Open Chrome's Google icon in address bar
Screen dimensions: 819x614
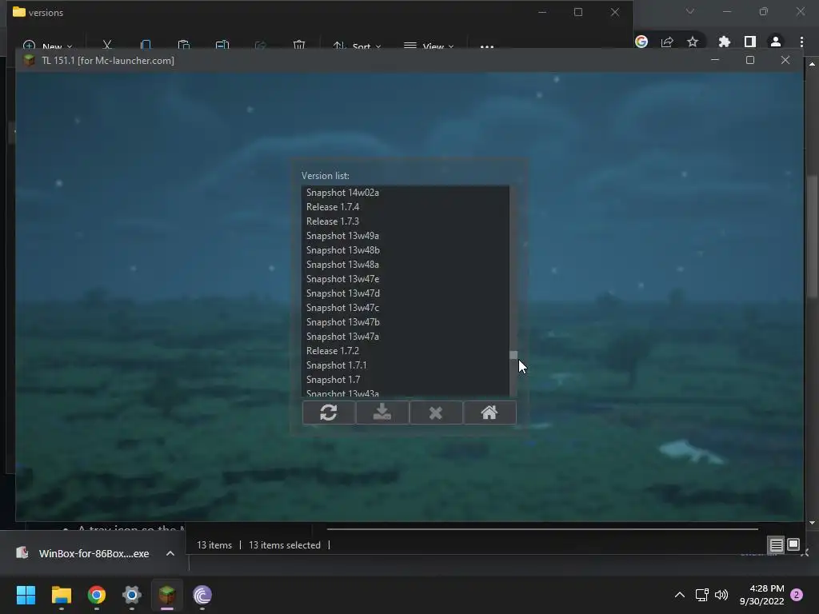click(641, 42)
